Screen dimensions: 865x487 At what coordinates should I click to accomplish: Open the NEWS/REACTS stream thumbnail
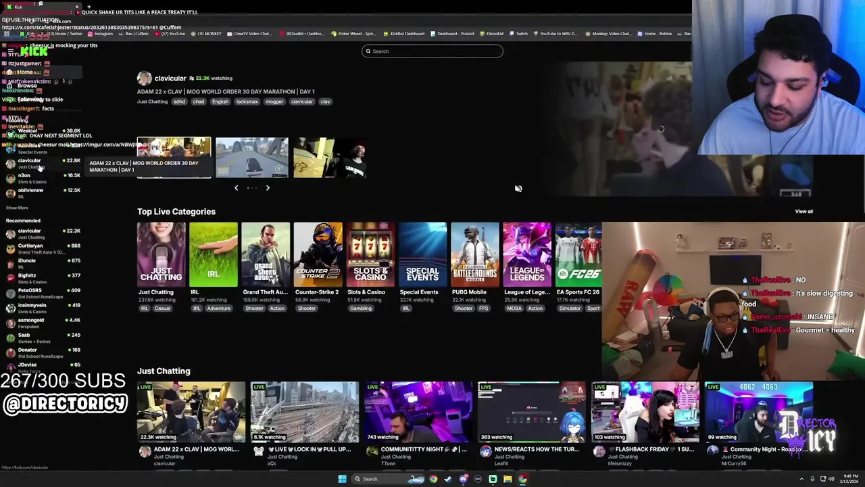tap(532, 412)
